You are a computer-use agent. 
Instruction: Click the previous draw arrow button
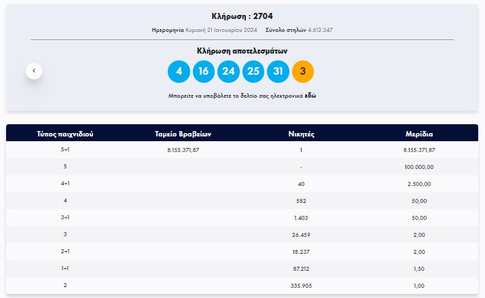click(34, 71)
